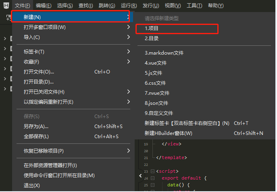Expand the first project tree arrow
The width and height of the screenshot is (277, 192).
(x=5, y=39)
